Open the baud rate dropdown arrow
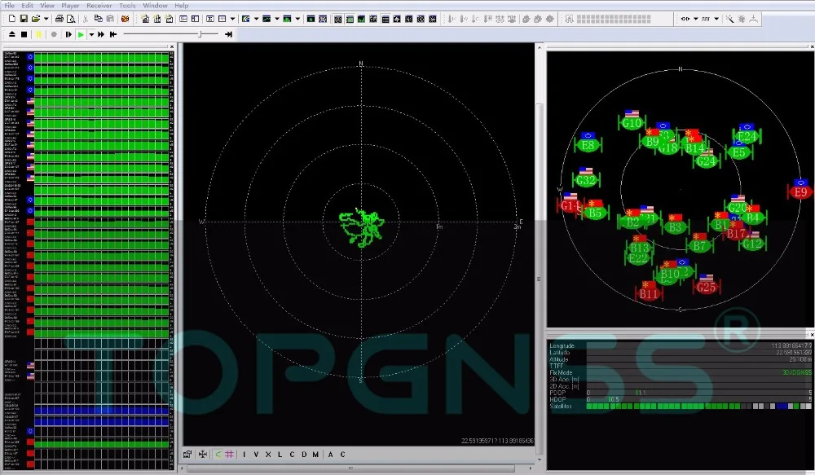The image size is (815, 475). point(716,19)
